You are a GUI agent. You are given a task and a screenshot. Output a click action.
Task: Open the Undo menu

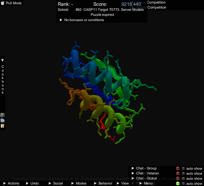click(32, 183)
